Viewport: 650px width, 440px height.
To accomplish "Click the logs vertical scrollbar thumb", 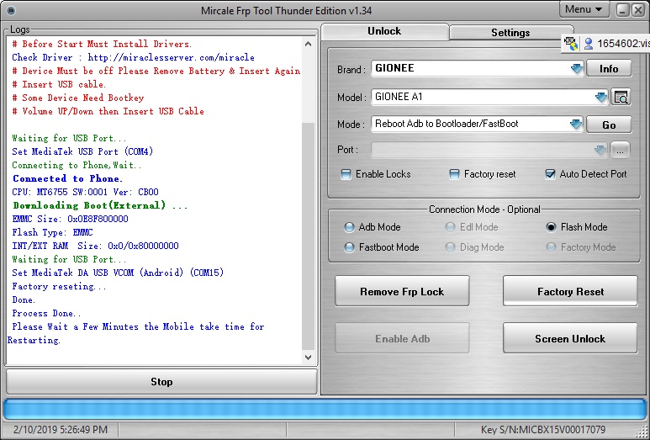I will pyautogui.click(x=308, y=236).
